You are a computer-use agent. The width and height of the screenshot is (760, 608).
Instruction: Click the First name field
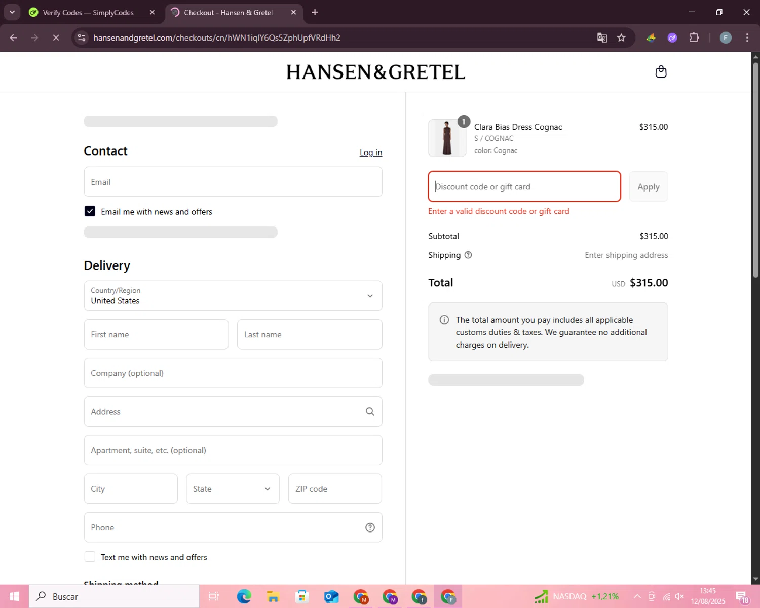click(x=156, y=334)
